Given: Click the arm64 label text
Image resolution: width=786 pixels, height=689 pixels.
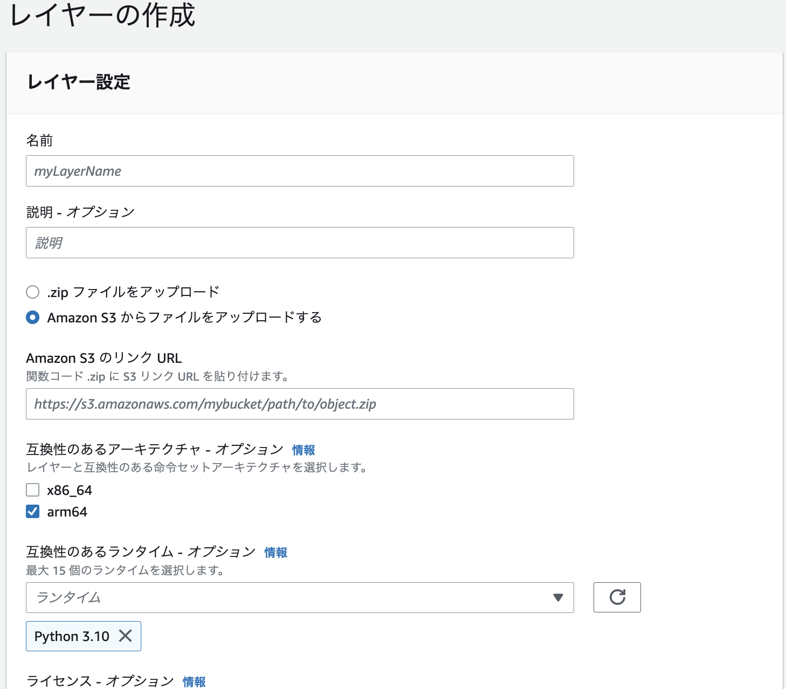Looking at the screenshot, I should 66,512.
